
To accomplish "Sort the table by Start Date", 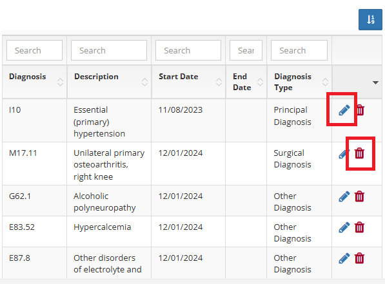I will click(x=219, y=82).
